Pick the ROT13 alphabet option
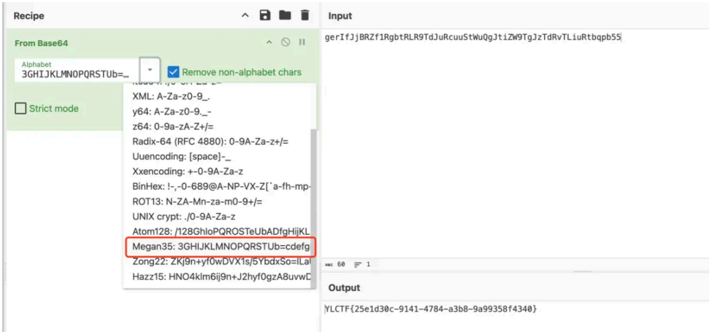Image resolution: width=712 pixels, height=332 pixels. (217, 202)
